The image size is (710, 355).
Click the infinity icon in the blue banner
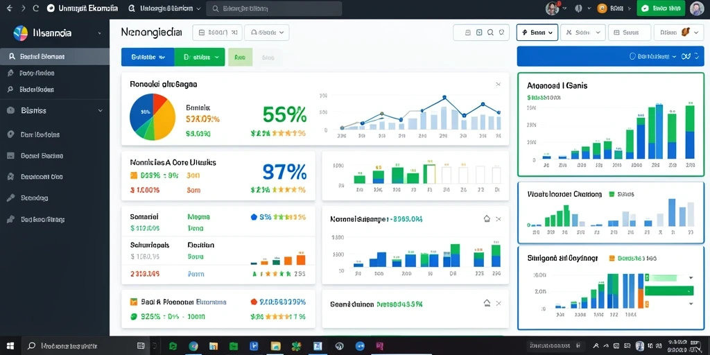coord(686,56)
